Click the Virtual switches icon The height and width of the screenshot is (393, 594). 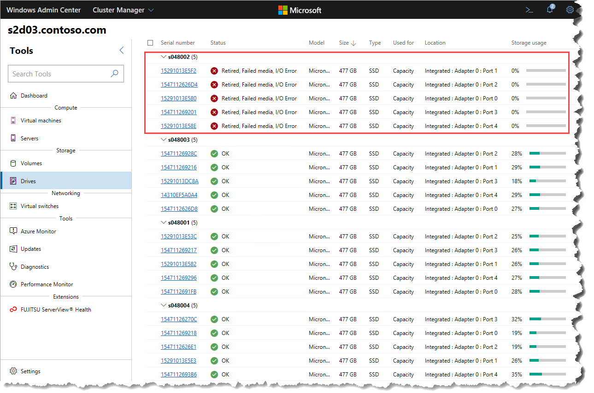pos(13,206)
